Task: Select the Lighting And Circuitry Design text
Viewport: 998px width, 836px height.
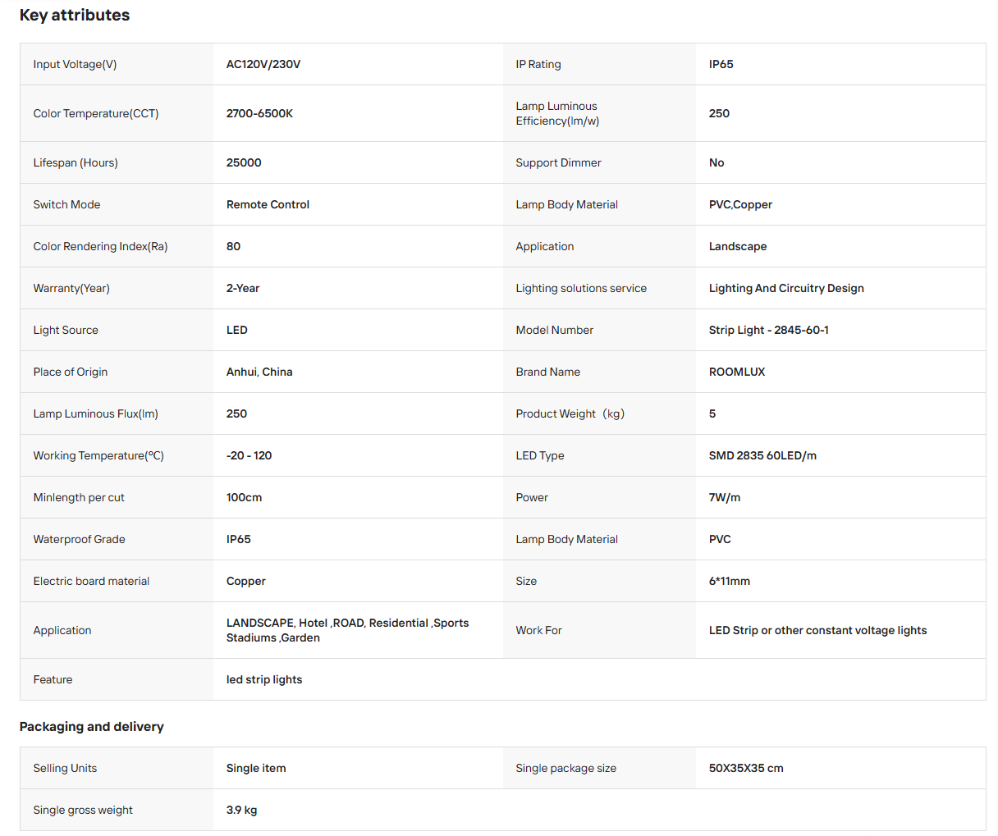Action: 786,288
